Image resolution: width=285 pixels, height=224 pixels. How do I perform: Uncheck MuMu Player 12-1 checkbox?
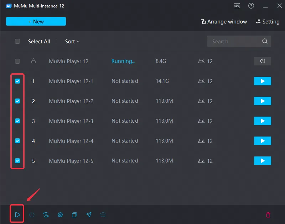[17, 81]
